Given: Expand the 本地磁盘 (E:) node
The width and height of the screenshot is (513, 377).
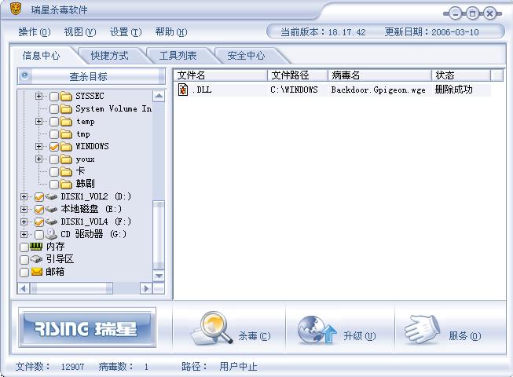Looking at the screenshot, I should [24, 209].
